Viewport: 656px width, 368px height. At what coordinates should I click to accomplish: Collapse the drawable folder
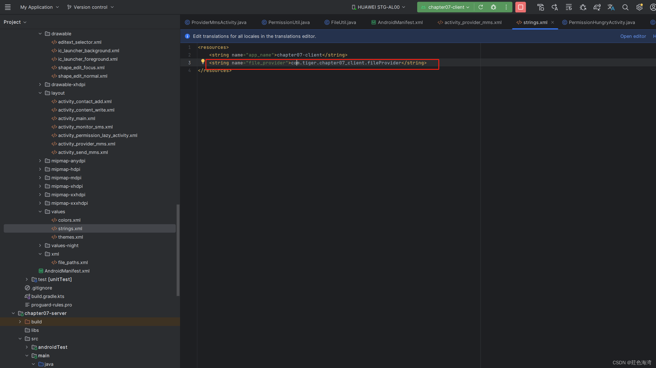(40, 34)
